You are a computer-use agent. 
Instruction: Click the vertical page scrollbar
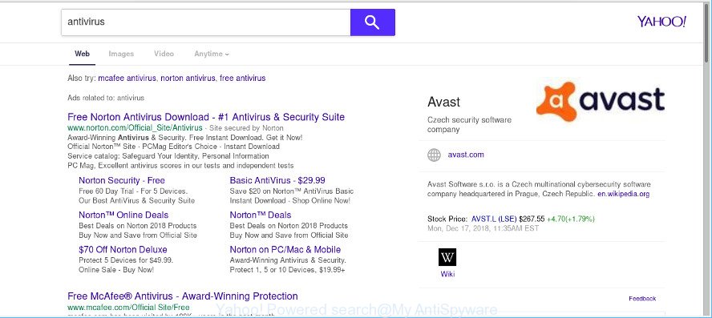tap(706, 159)
